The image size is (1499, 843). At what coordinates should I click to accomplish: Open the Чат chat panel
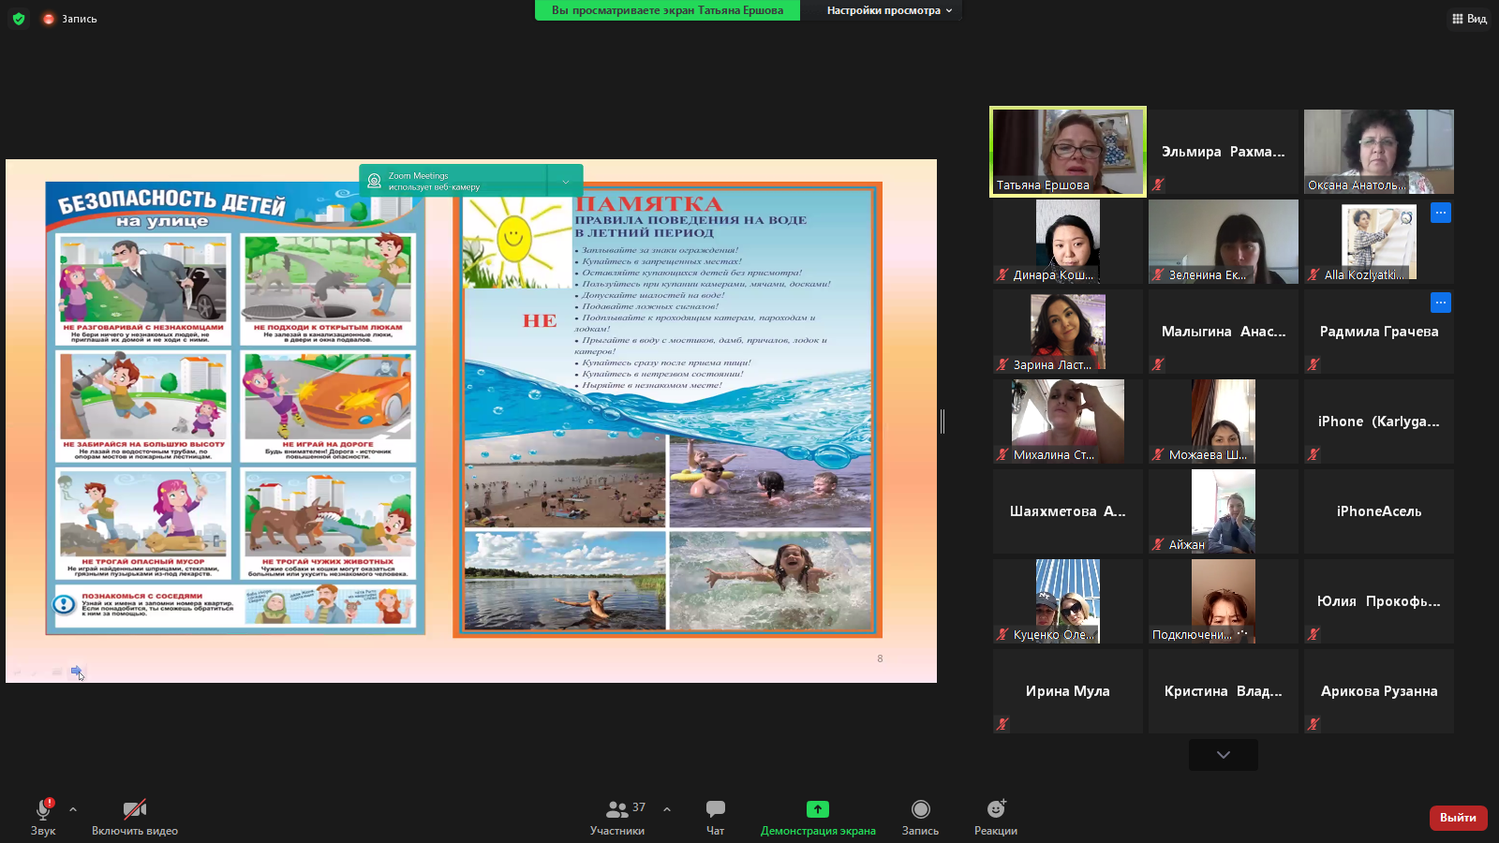click(715, 817)
